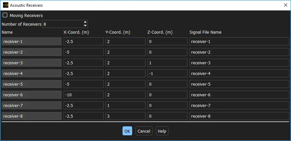Viewport: 291px width, 141px height.
Task: Click Z-Coord. field of receiver-4
Action: [x=167, y=73]
